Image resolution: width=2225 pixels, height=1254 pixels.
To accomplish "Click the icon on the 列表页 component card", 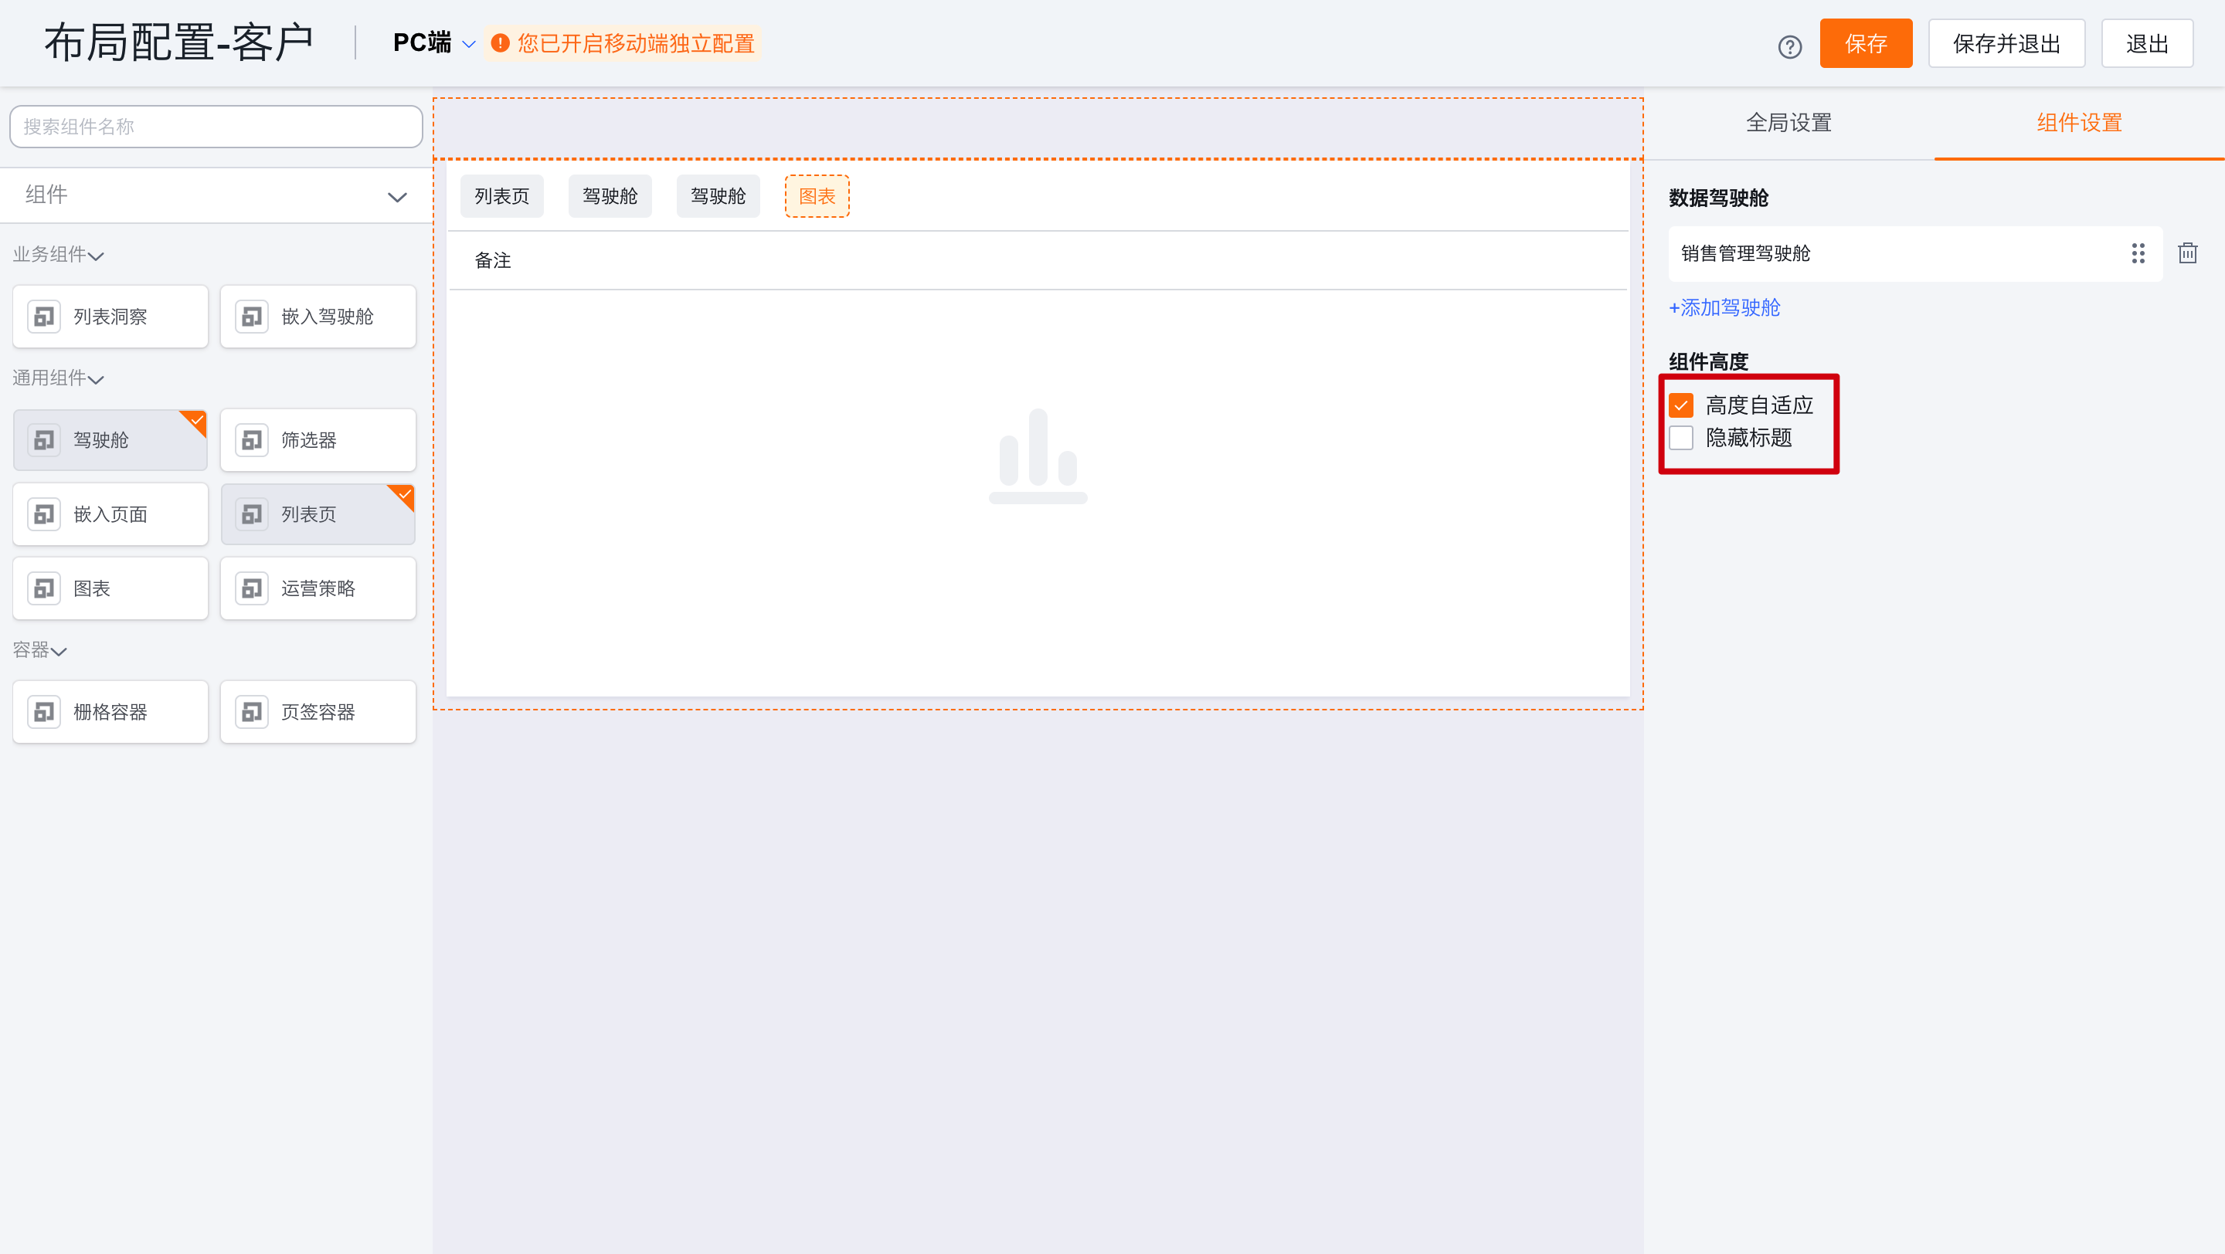I will (x=251, y=514).
